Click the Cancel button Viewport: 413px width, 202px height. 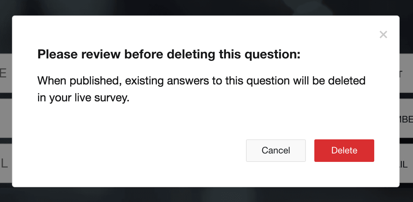(276, 151)
